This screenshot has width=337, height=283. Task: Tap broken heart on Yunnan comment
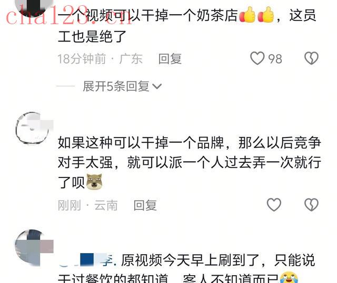[x=311, y=205]
